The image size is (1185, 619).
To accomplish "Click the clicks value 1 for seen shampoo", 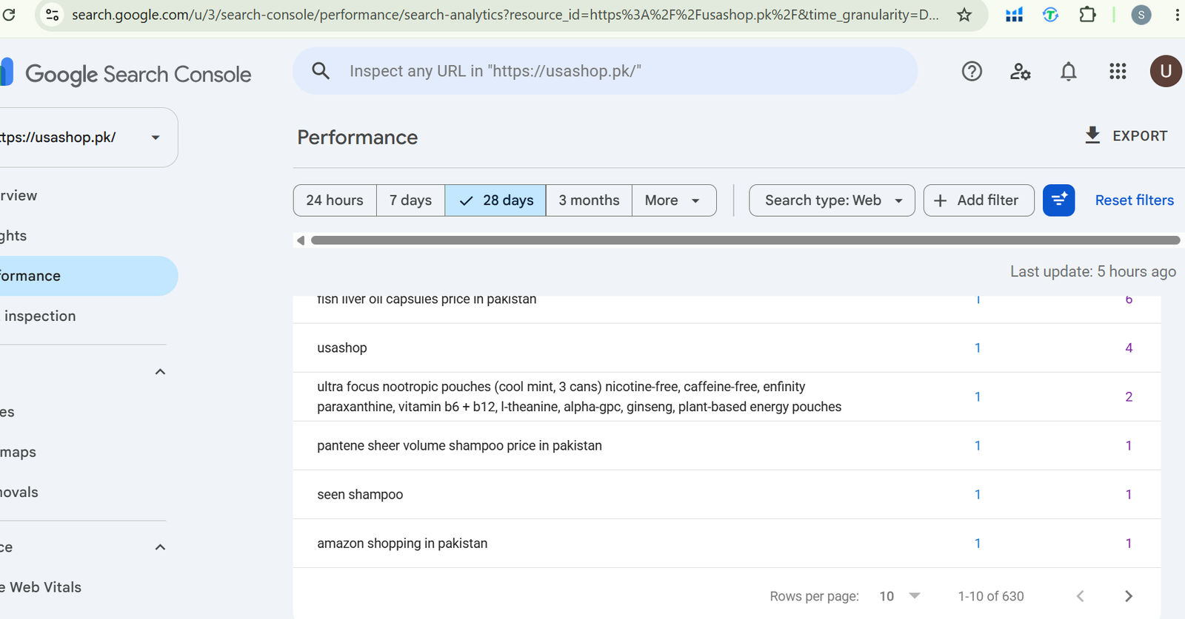I will pos(978,495).
